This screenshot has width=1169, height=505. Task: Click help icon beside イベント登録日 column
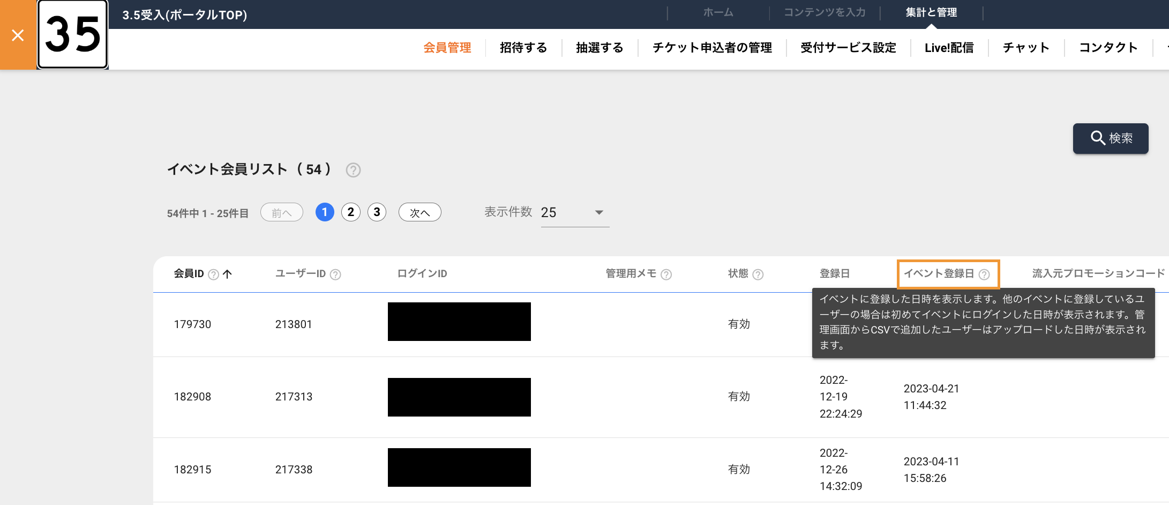984,274
